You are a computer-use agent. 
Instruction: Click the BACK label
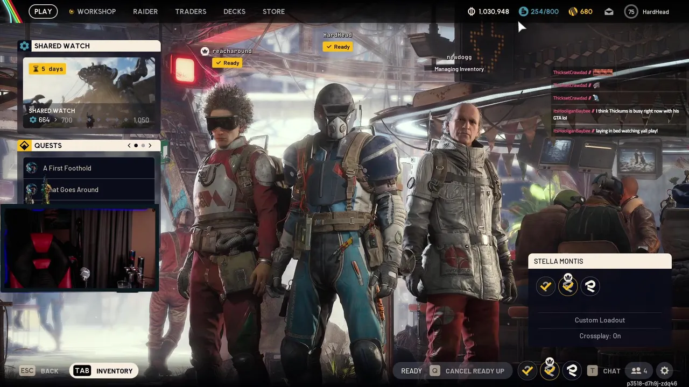(x=50, y=371)
